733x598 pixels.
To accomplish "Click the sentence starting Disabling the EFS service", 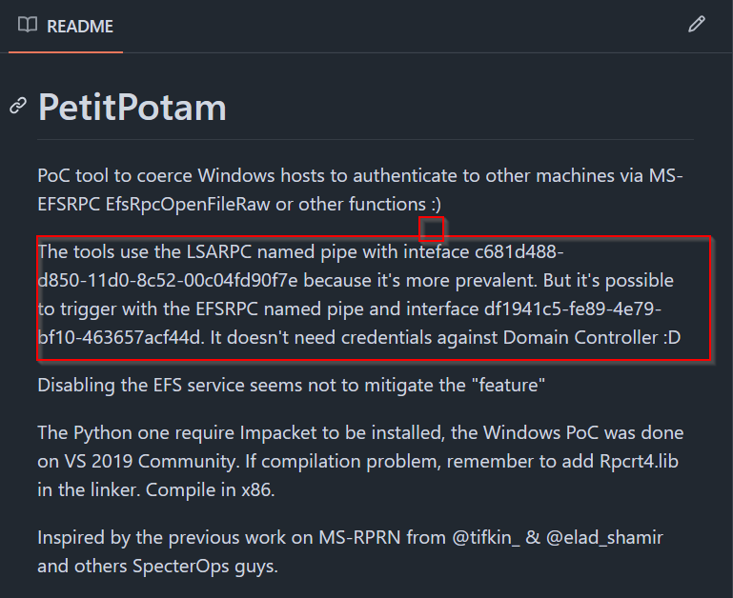I will [292, 386].
